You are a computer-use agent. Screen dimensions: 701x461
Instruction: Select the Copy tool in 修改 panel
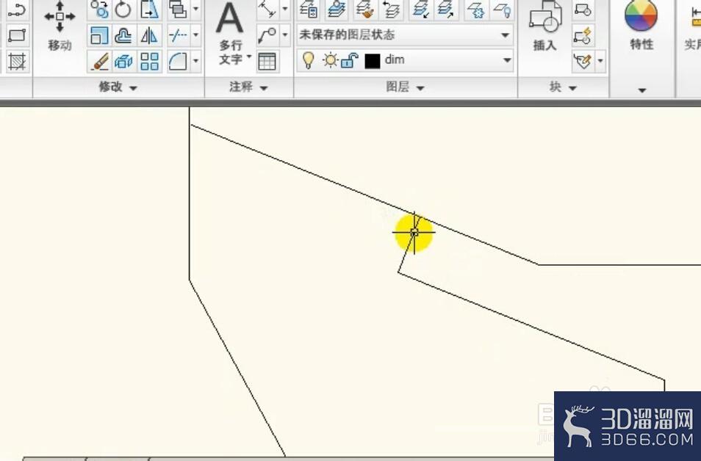pos(99,9)
